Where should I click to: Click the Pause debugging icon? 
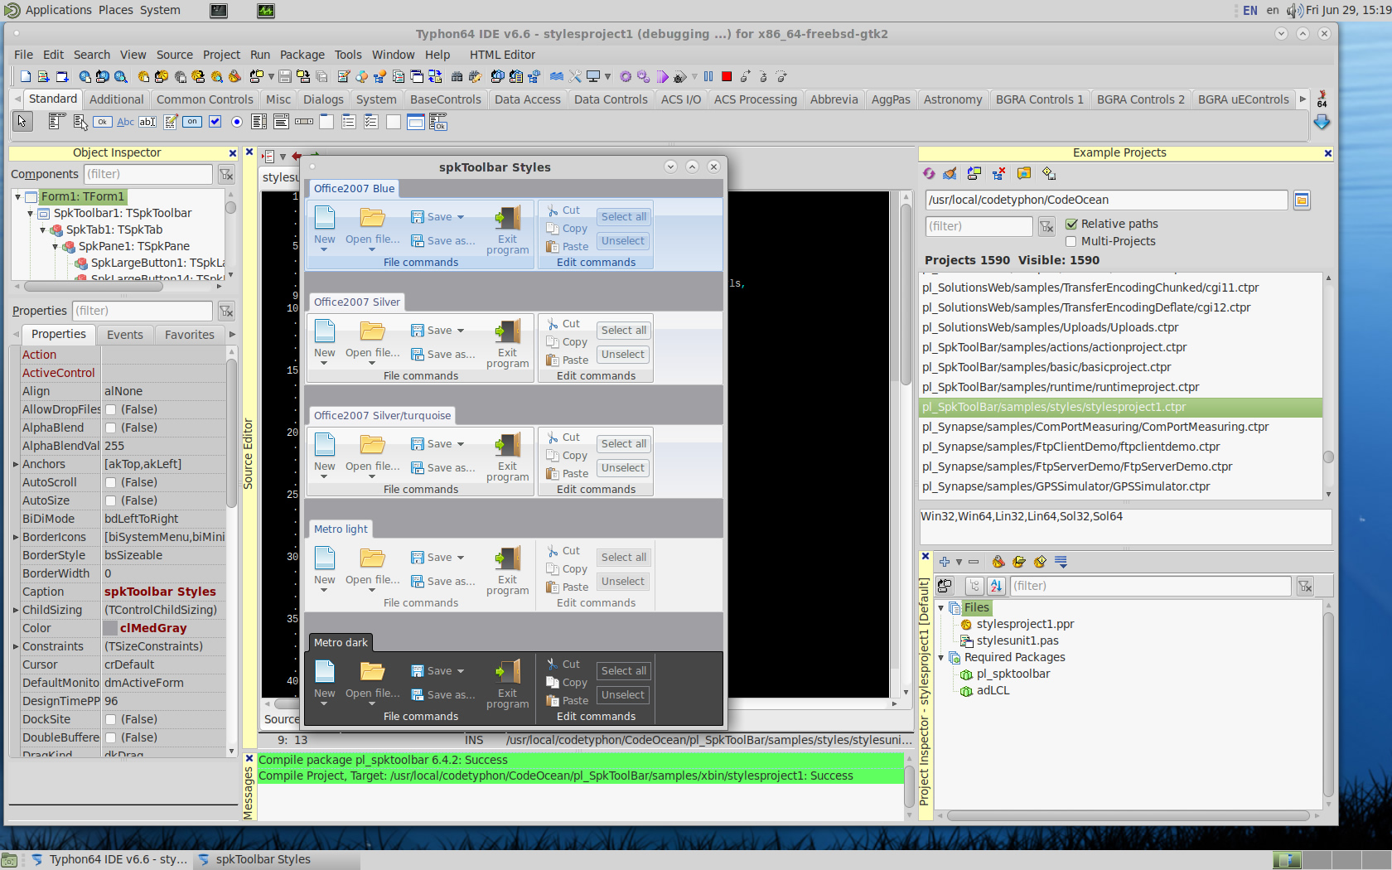click(x=708, y=76)
